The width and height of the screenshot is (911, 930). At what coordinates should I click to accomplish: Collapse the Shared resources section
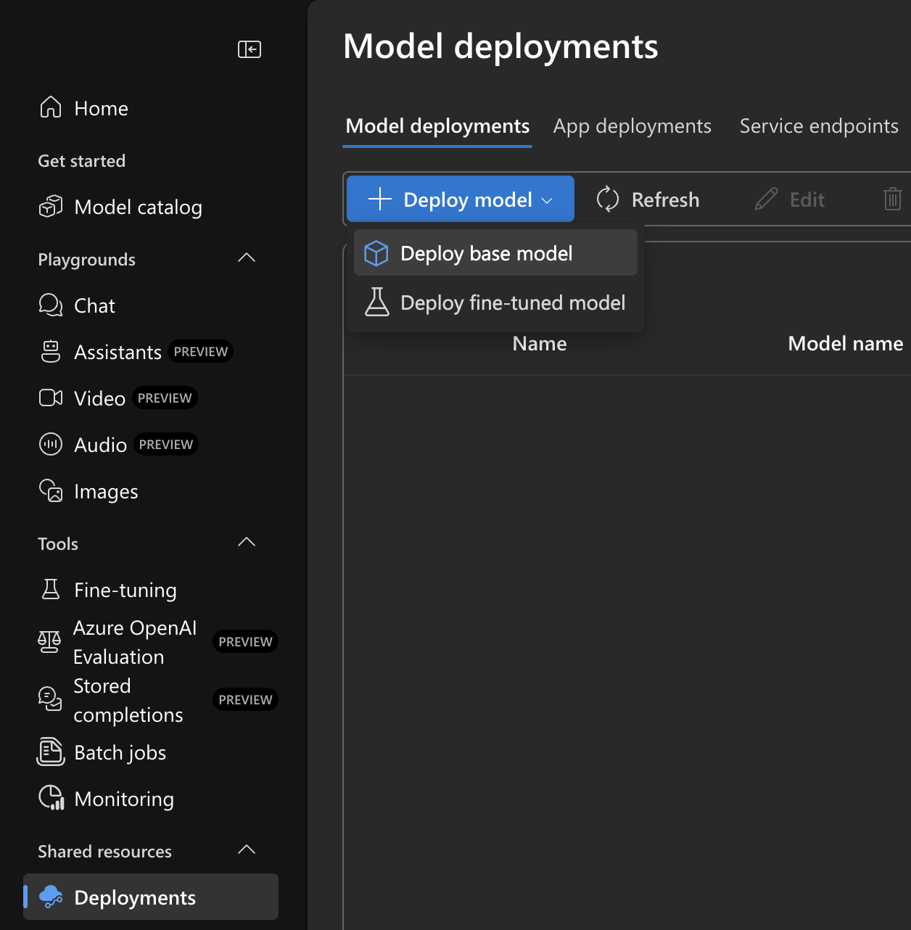tap(246, 849)
